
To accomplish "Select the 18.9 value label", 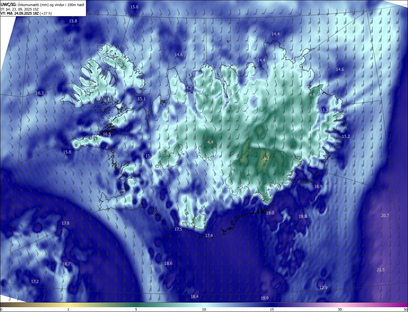I will pos(318,186).
